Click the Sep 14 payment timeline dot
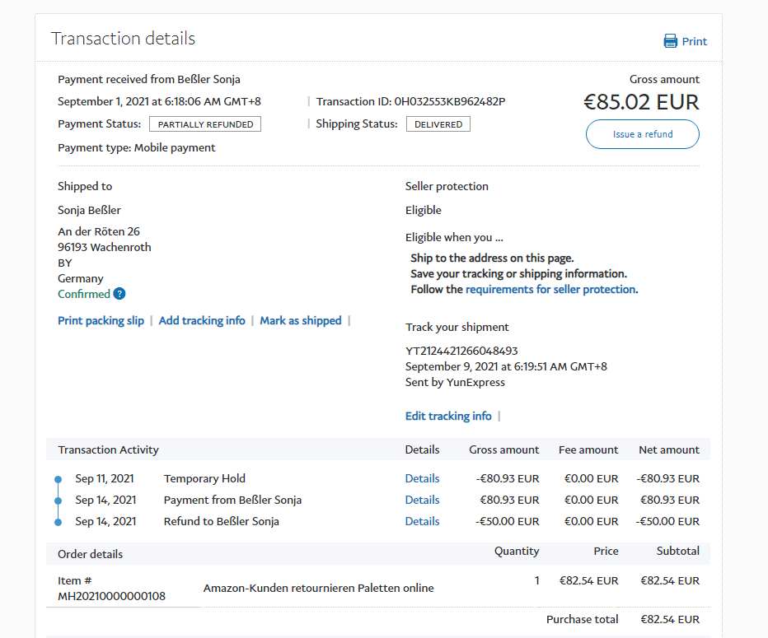Viewport: 768px width, 638px height. pyautogui.click(x=58, y=501)
